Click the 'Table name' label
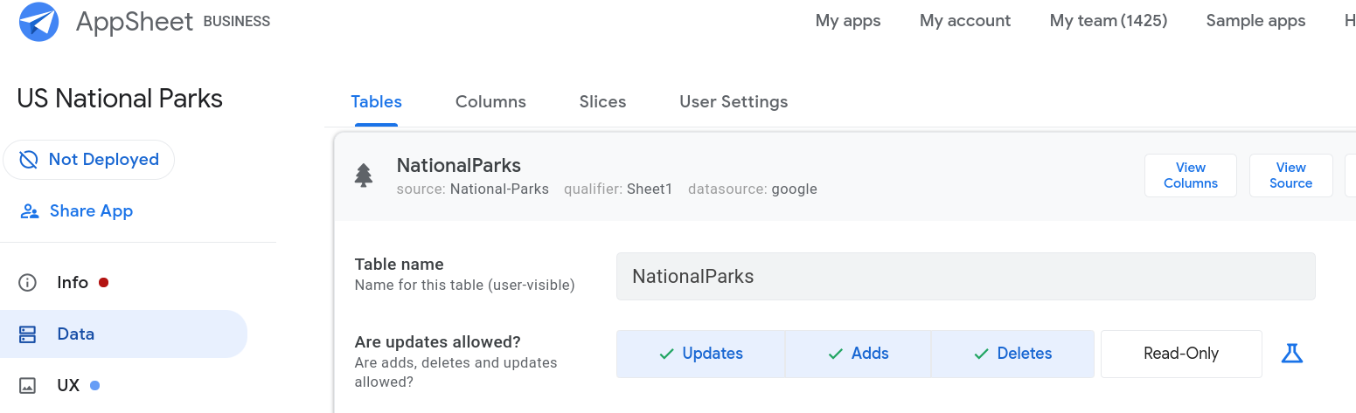Screen dimensions: 1356x413 pyautogui.click(x=400, y=265)
